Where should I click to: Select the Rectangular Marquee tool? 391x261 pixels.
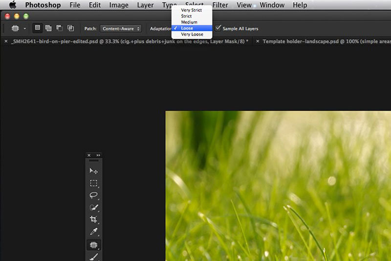[93, 183]
